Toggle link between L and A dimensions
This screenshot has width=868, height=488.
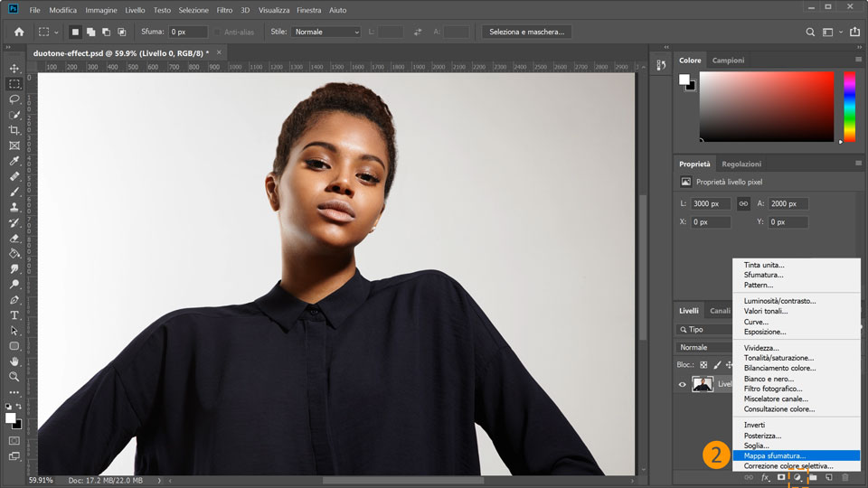coord(743,203)
